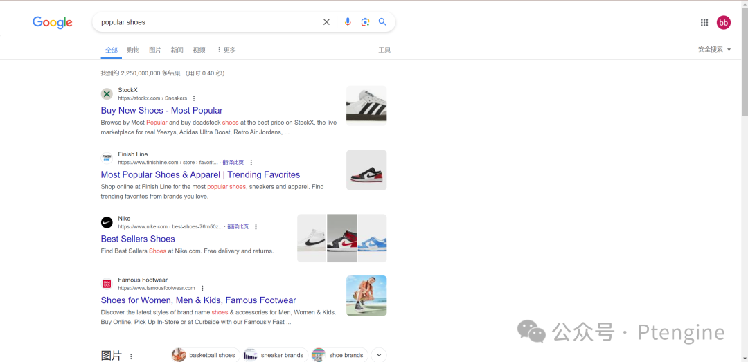Open the Finish Line Jordan shoe thumbnail
748x362 pixels.
pos(366,170)
